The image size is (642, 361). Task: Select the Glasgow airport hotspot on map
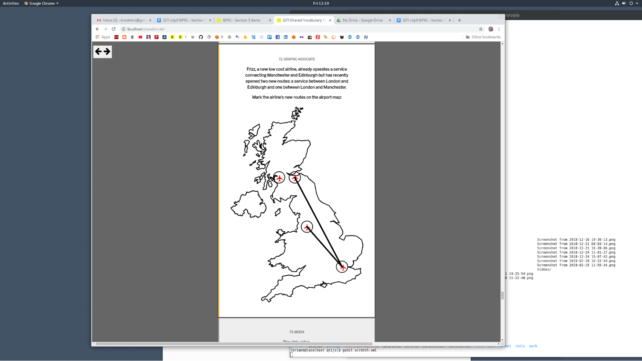click(279, 177)
